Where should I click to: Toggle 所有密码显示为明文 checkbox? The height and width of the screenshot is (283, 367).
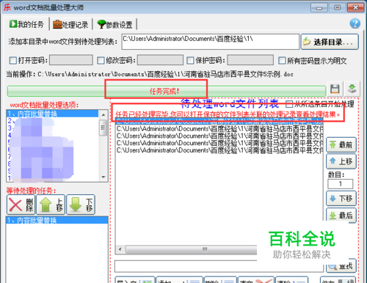[282, 60]
